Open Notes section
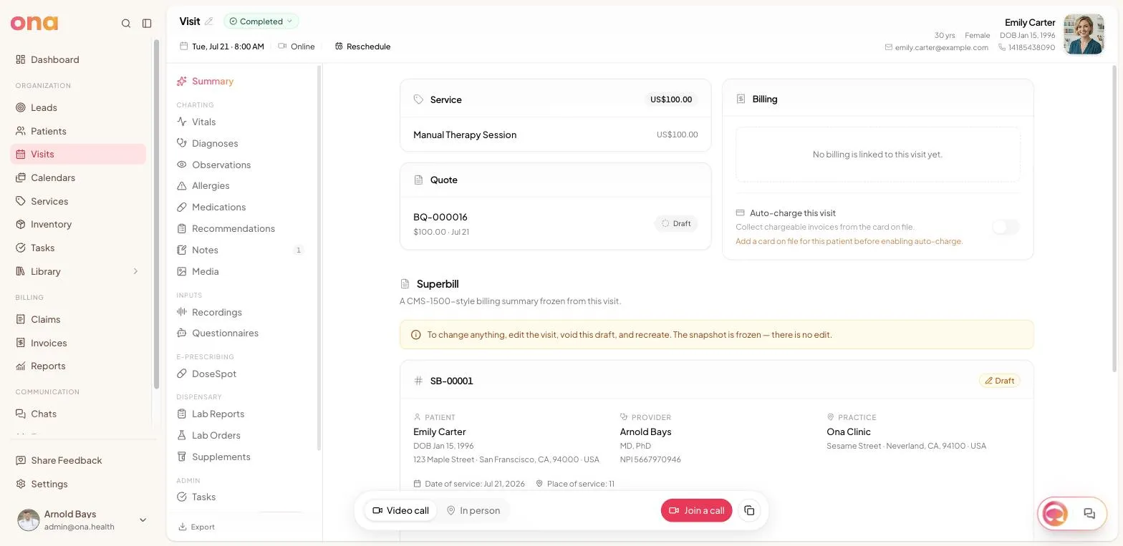 [x=241, y=250]
